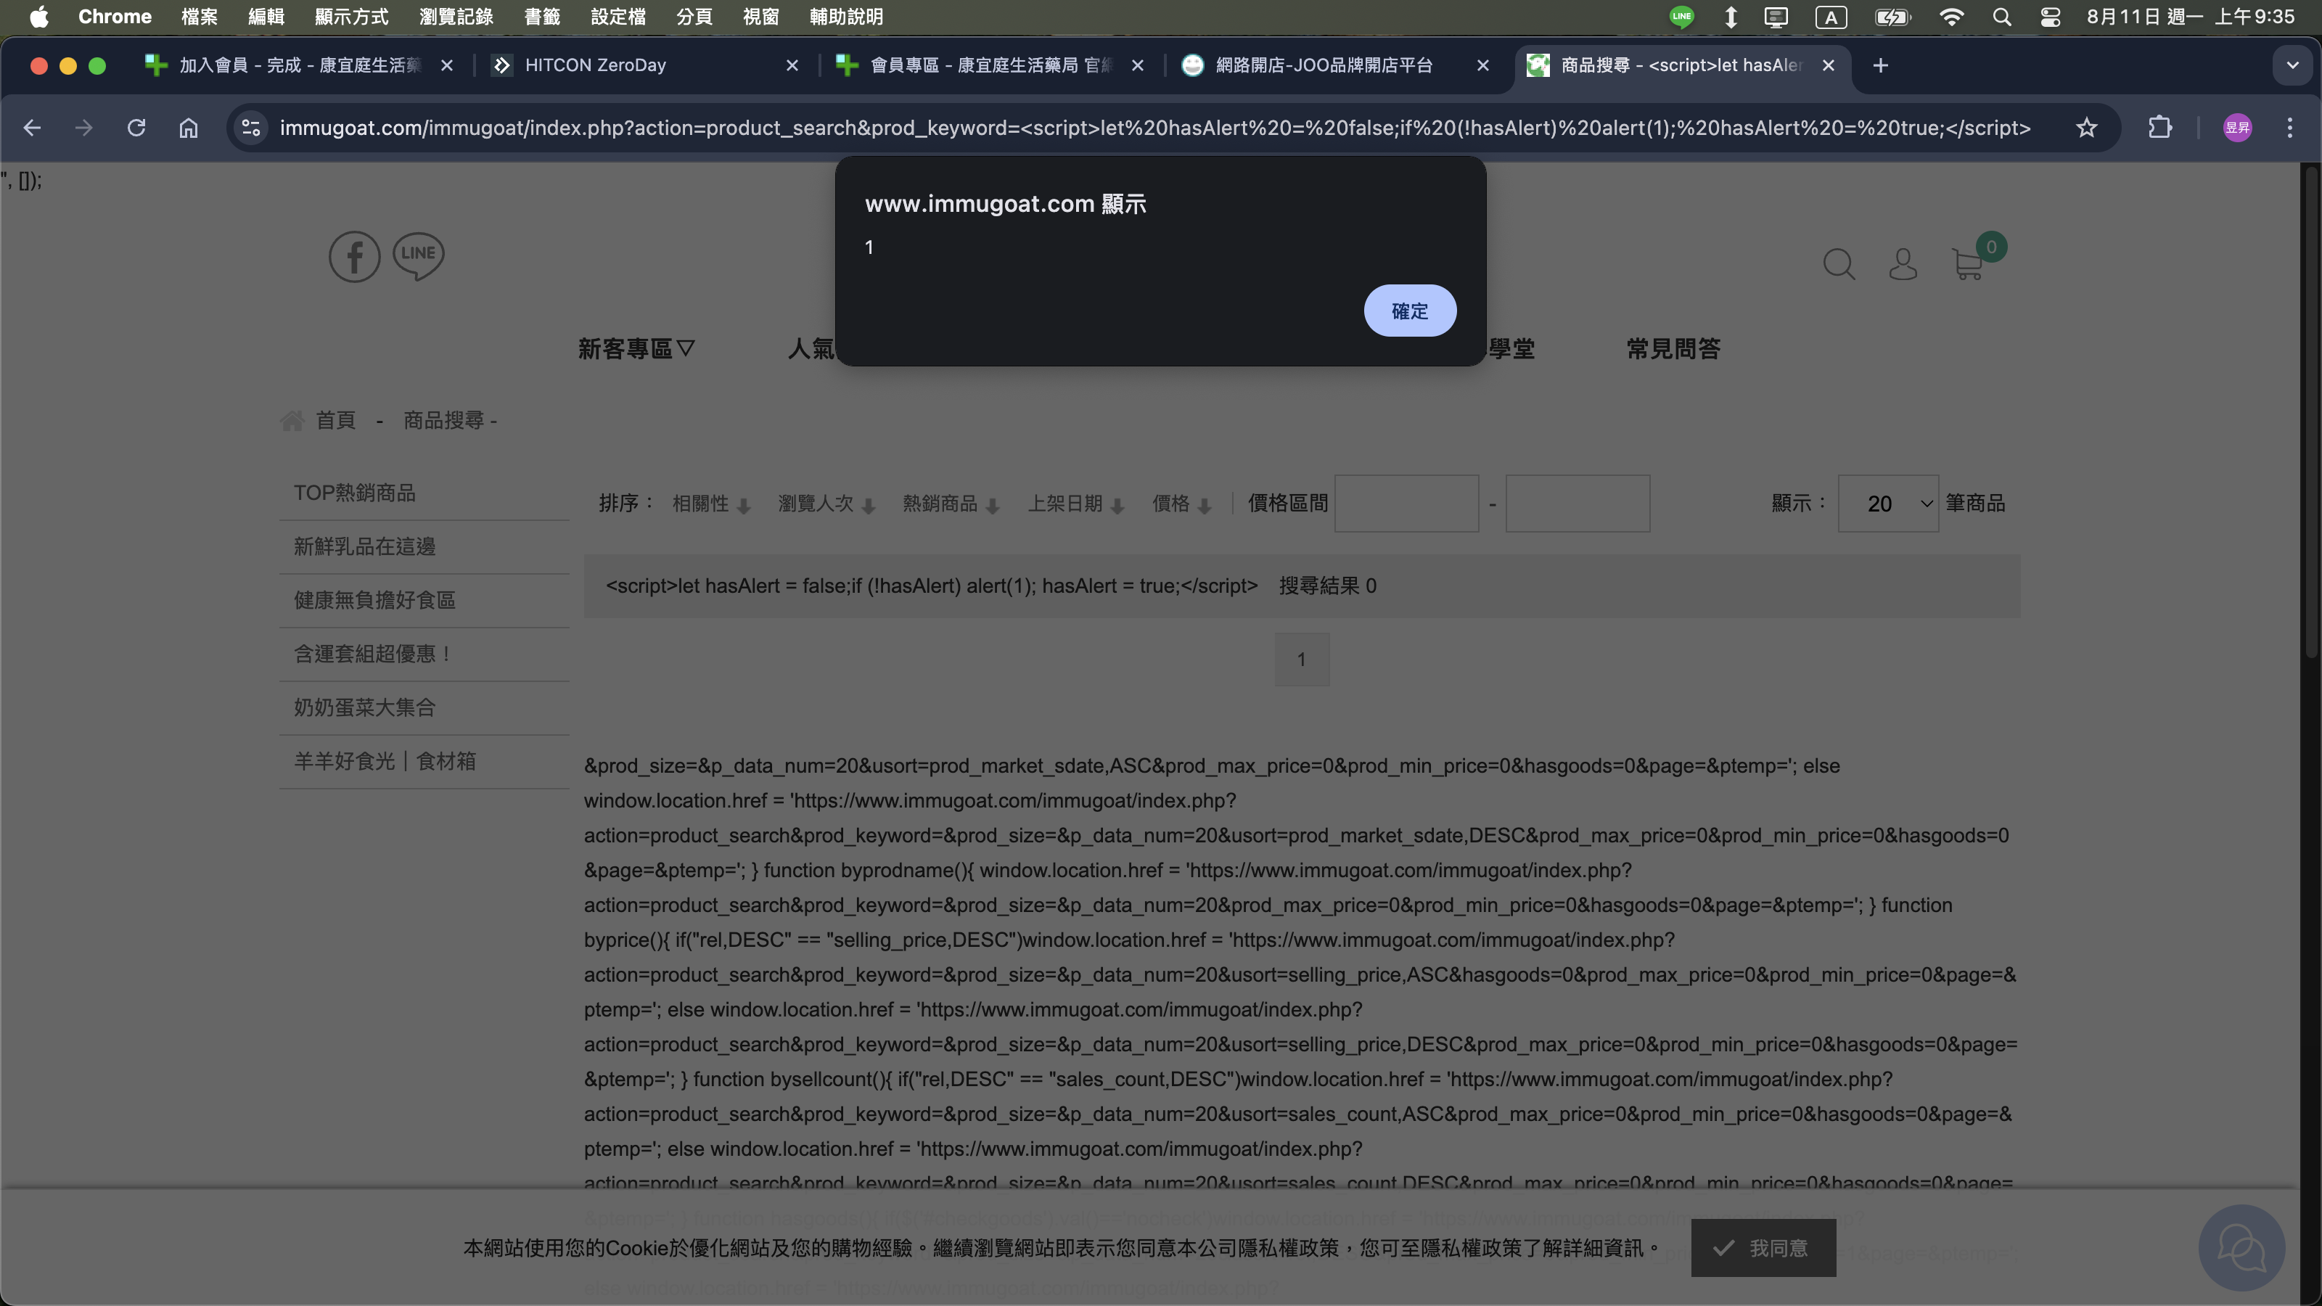The width and height of the screenshot is (2322, 1306).
Task: Bookmark this page with the star icon
Action: point(2087,128)
